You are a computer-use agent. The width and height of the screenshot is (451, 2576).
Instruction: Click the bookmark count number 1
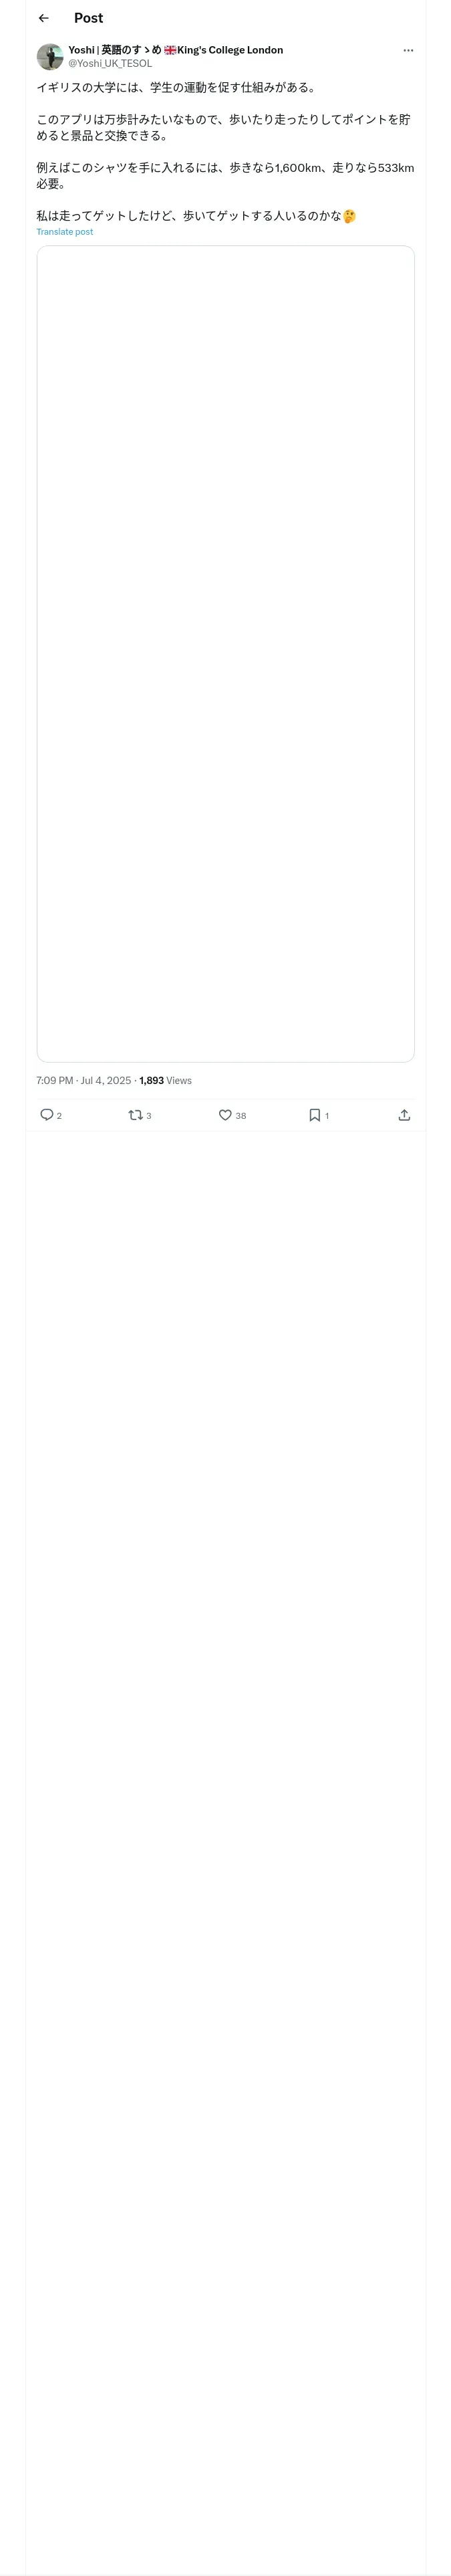(x=327, y=1116)
